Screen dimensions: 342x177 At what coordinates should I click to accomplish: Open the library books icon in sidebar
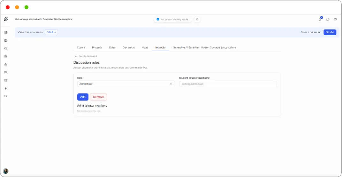(6, 56)
